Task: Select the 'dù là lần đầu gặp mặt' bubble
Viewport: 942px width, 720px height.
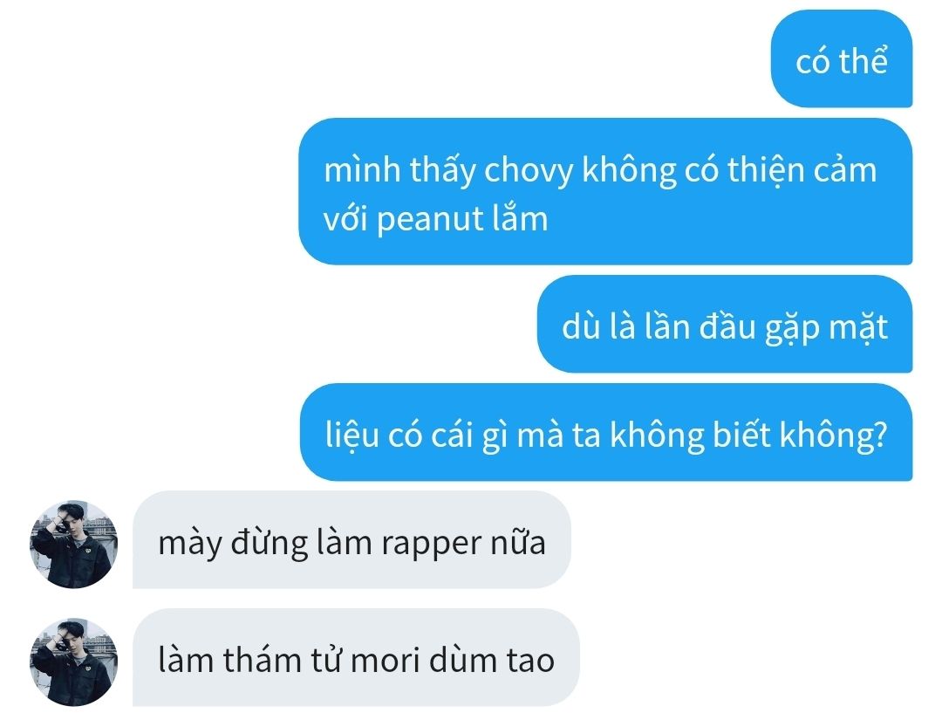Action: [x=725, y=324]
